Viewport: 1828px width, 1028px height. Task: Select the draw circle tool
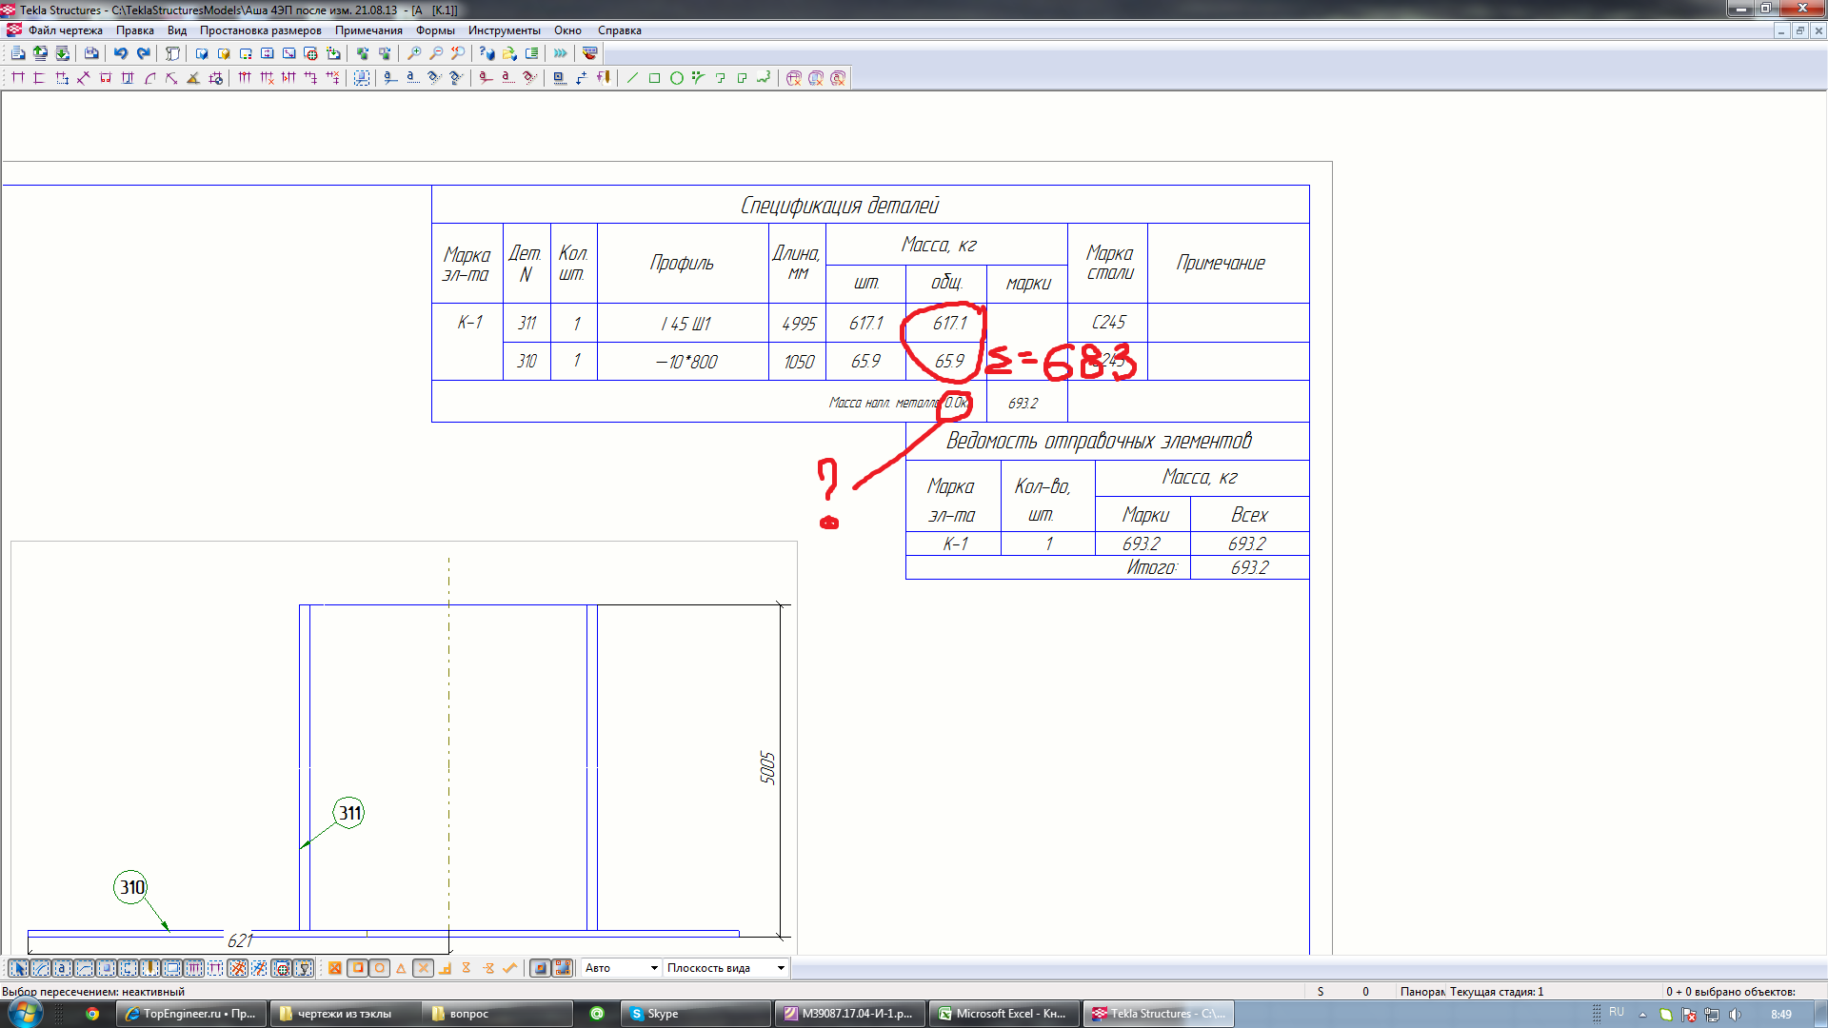[676, 78]
